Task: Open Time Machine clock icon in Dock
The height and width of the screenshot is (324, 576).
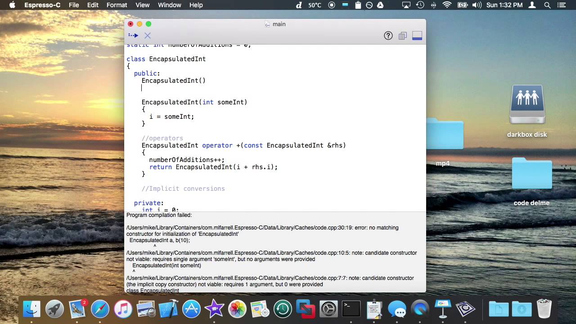Action: point(283,309)
